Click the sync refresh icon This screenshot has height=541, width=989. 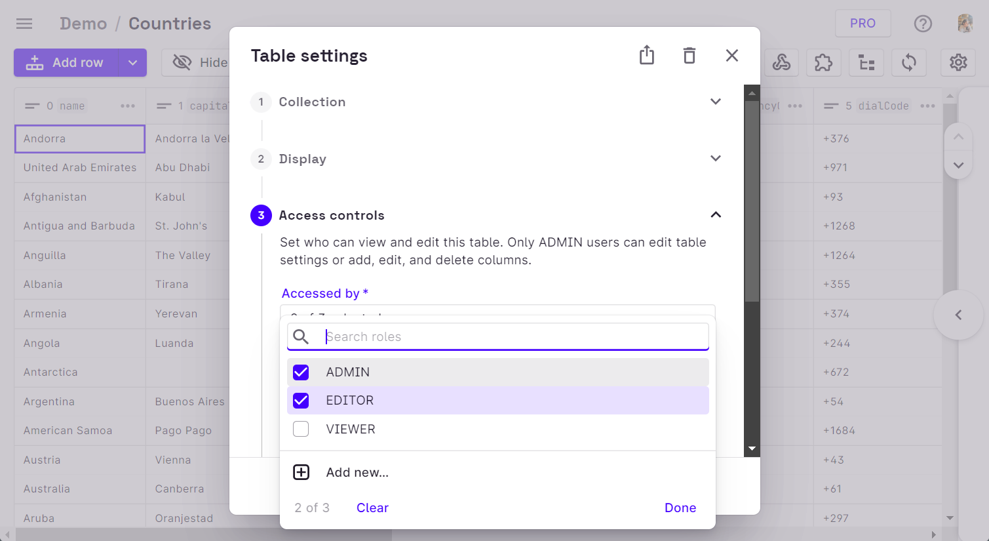point(908,63)
